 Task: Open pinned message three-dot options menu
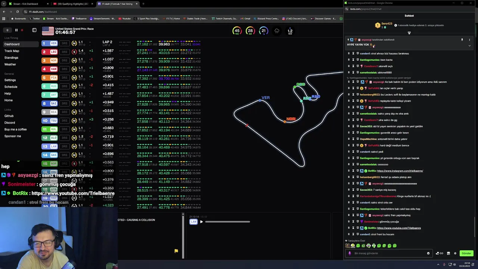coord(469,40)
